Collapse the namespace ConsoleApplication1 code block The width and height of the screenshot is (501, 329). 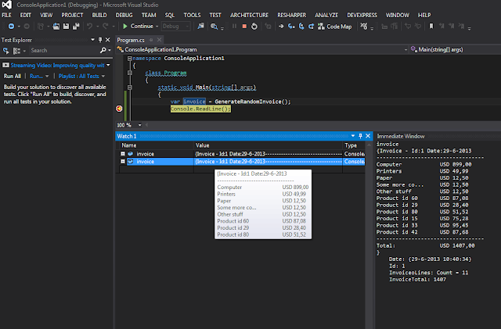(x=129, y=58)
